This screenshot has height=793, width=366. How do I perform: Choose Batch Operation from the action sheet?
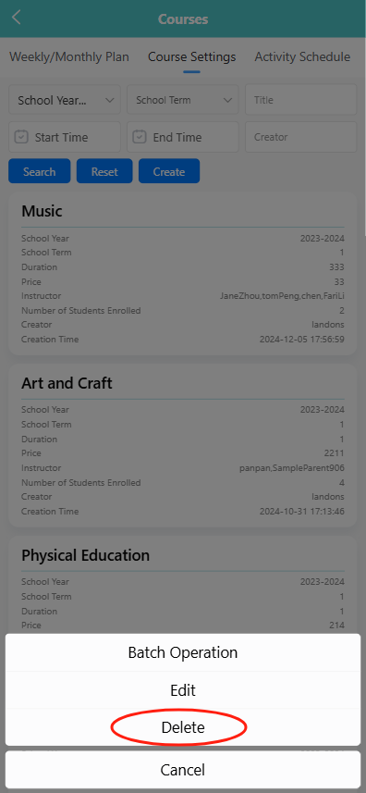pos(183,652)
